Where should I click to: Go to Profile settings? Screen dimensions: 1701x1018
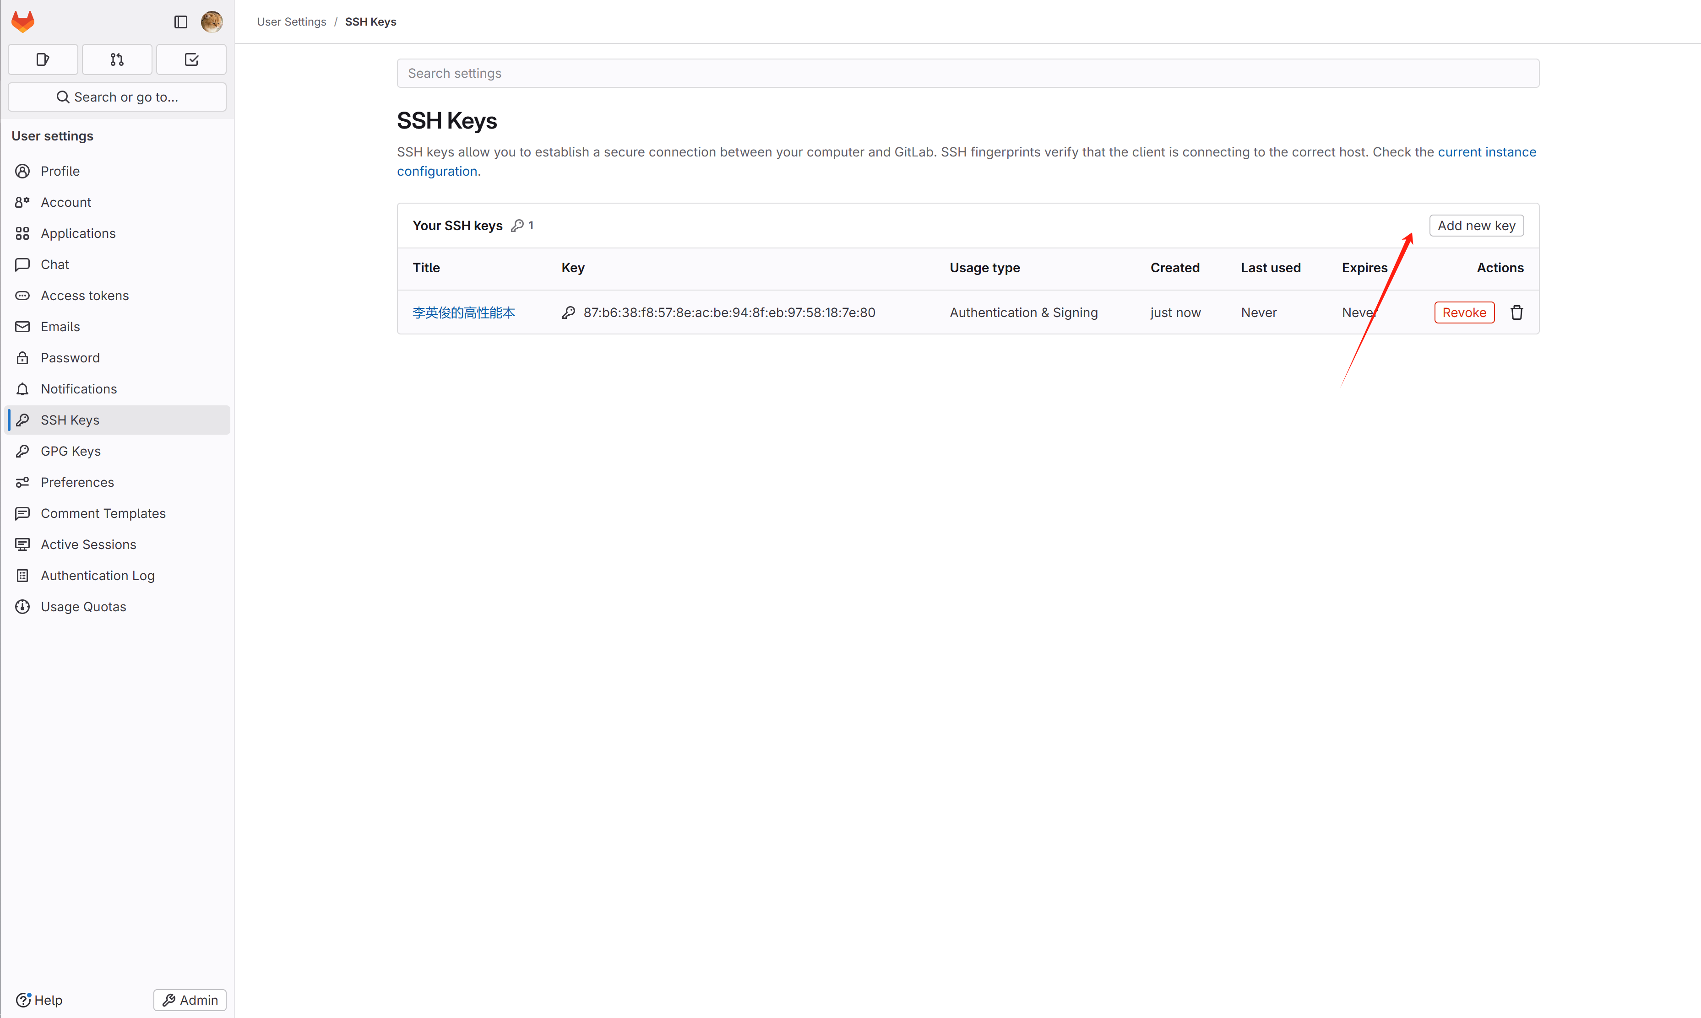(x=60, y=171)
